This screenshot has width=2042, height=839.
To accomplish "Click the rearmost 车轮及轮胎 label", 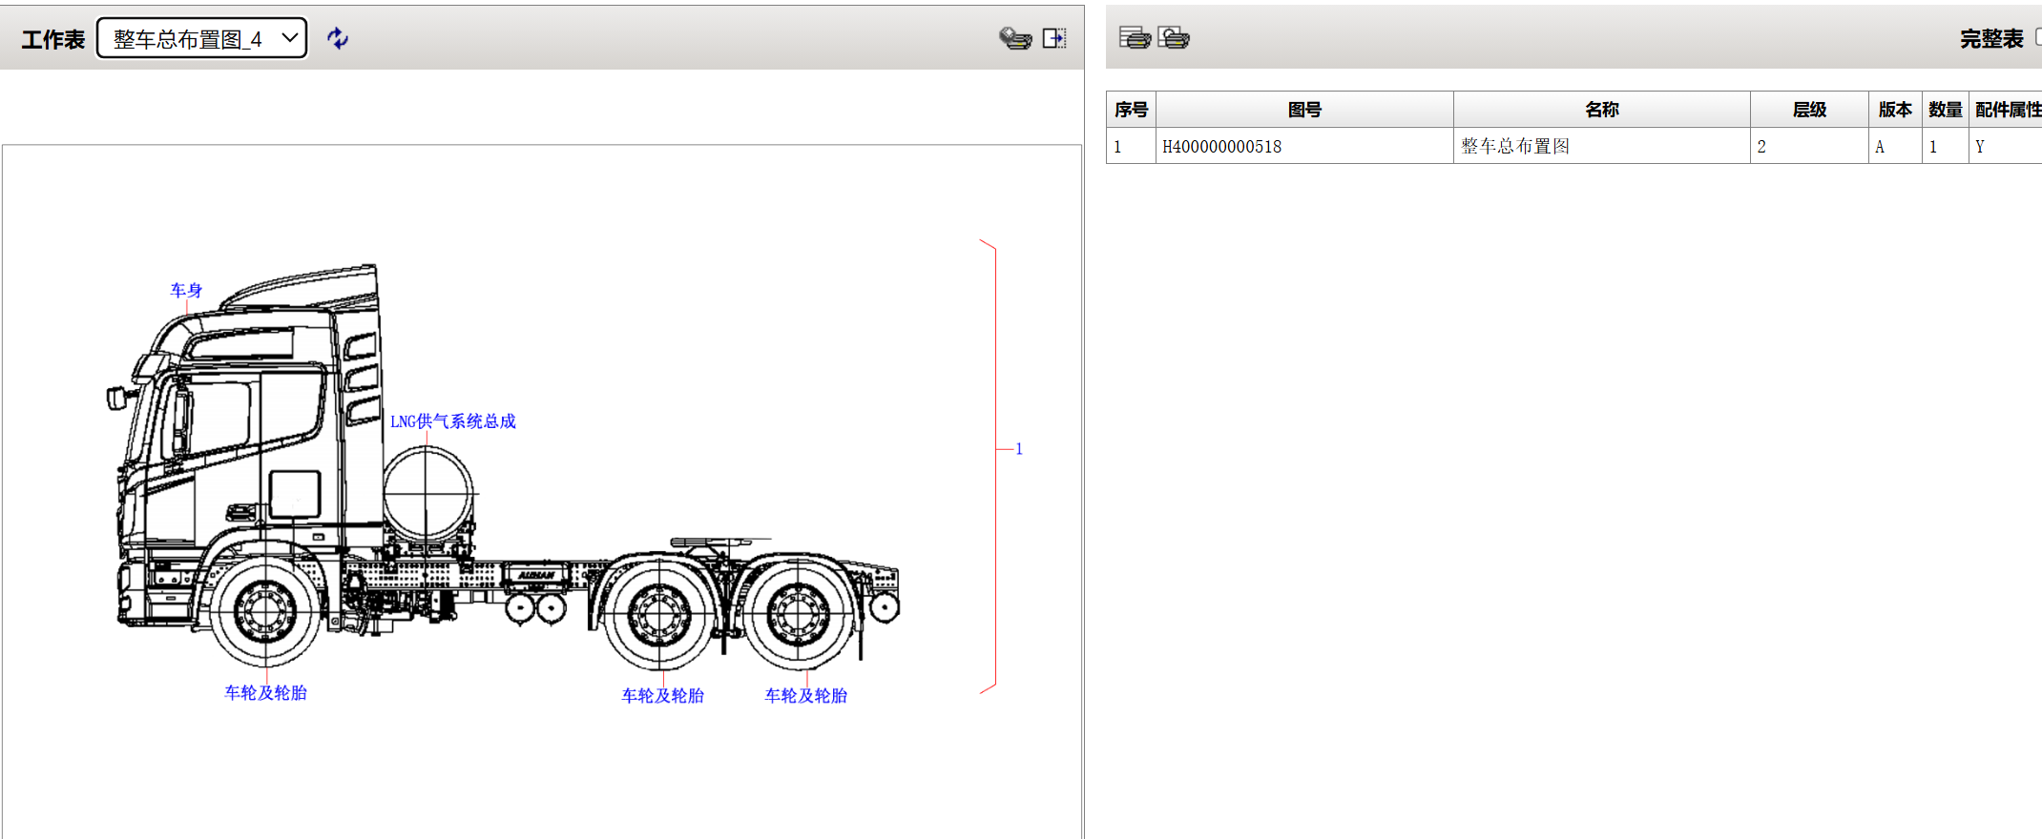I will [805, 696].
